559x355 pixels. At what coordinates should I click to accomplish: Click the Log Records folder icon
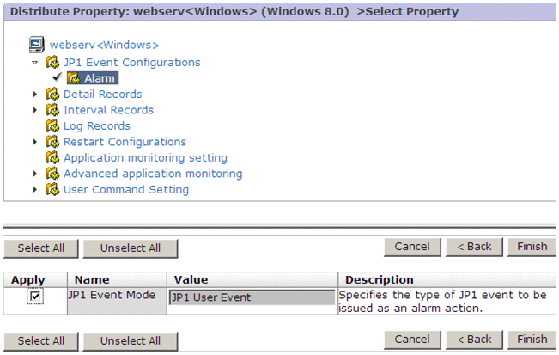click(x=53, y=126)
